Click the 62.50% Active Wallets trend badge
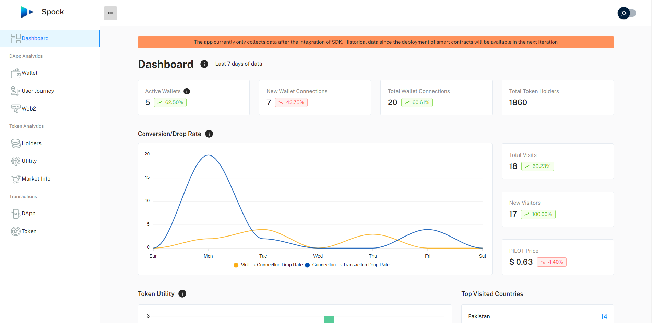 [170, 102]
